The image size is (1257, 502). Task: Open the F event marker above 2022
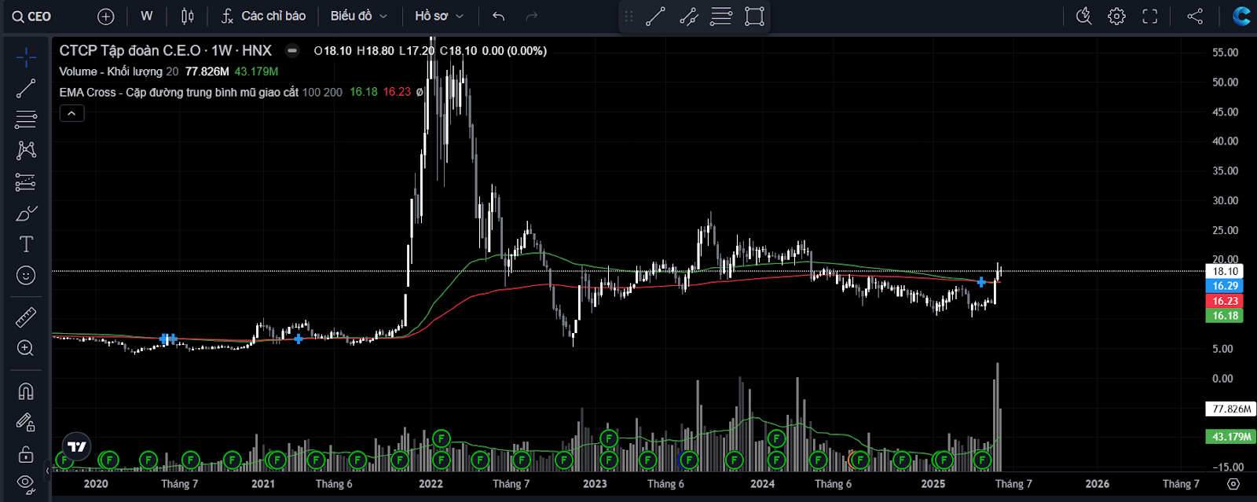pyautogui.click(x=441, y=438)
